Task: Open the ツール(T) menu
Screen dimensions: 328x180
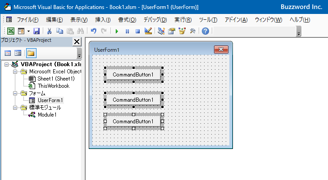Action: tap(208, 20)
